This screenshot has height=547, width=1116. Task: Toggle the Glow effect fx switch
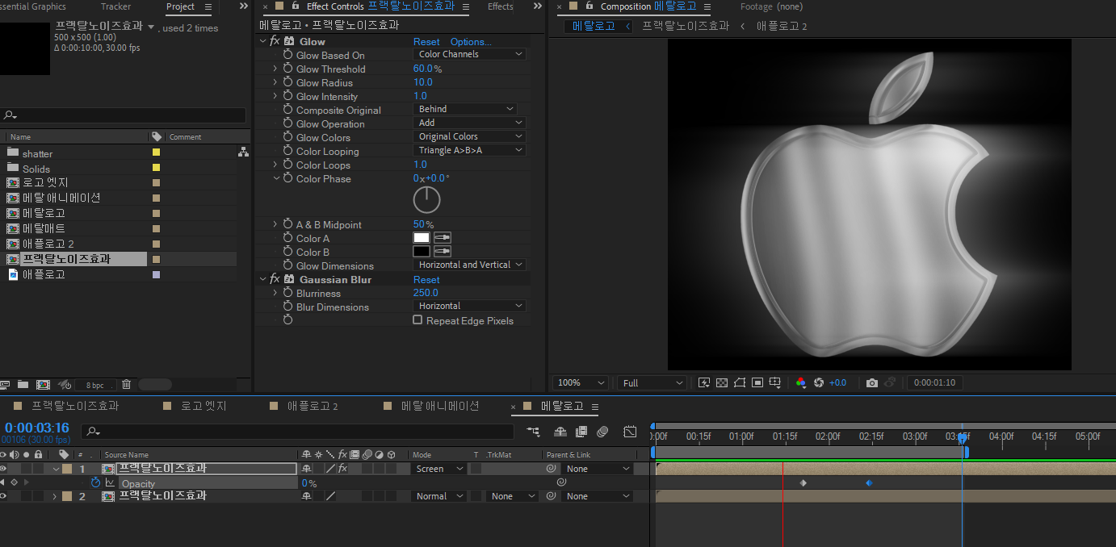click(275, 41)
